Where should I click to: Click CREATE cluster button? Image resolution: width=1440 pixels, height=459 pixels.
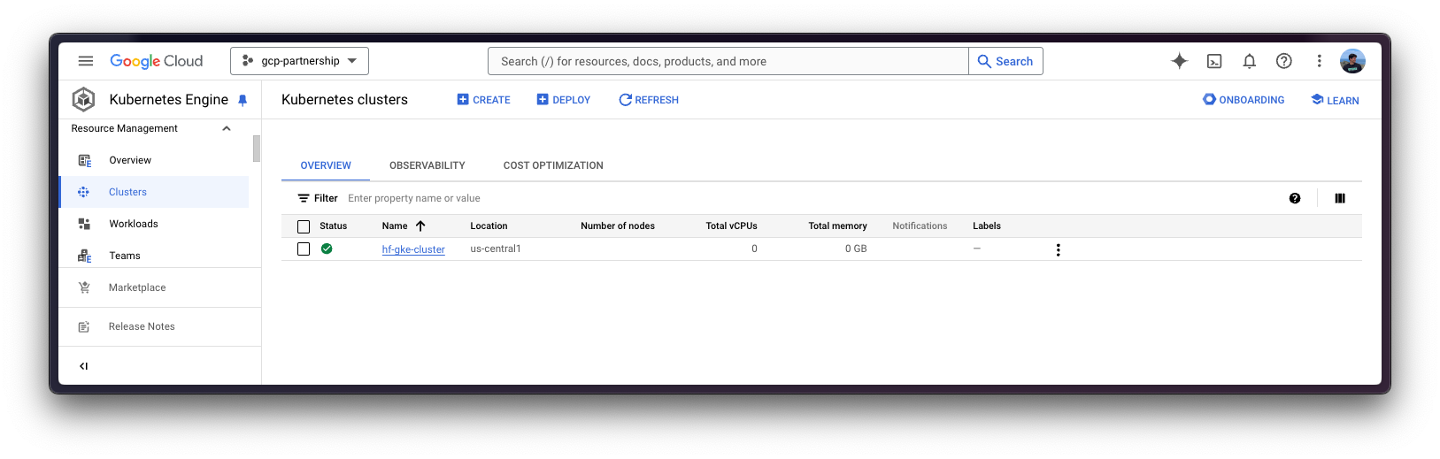(x=483, y=100)
